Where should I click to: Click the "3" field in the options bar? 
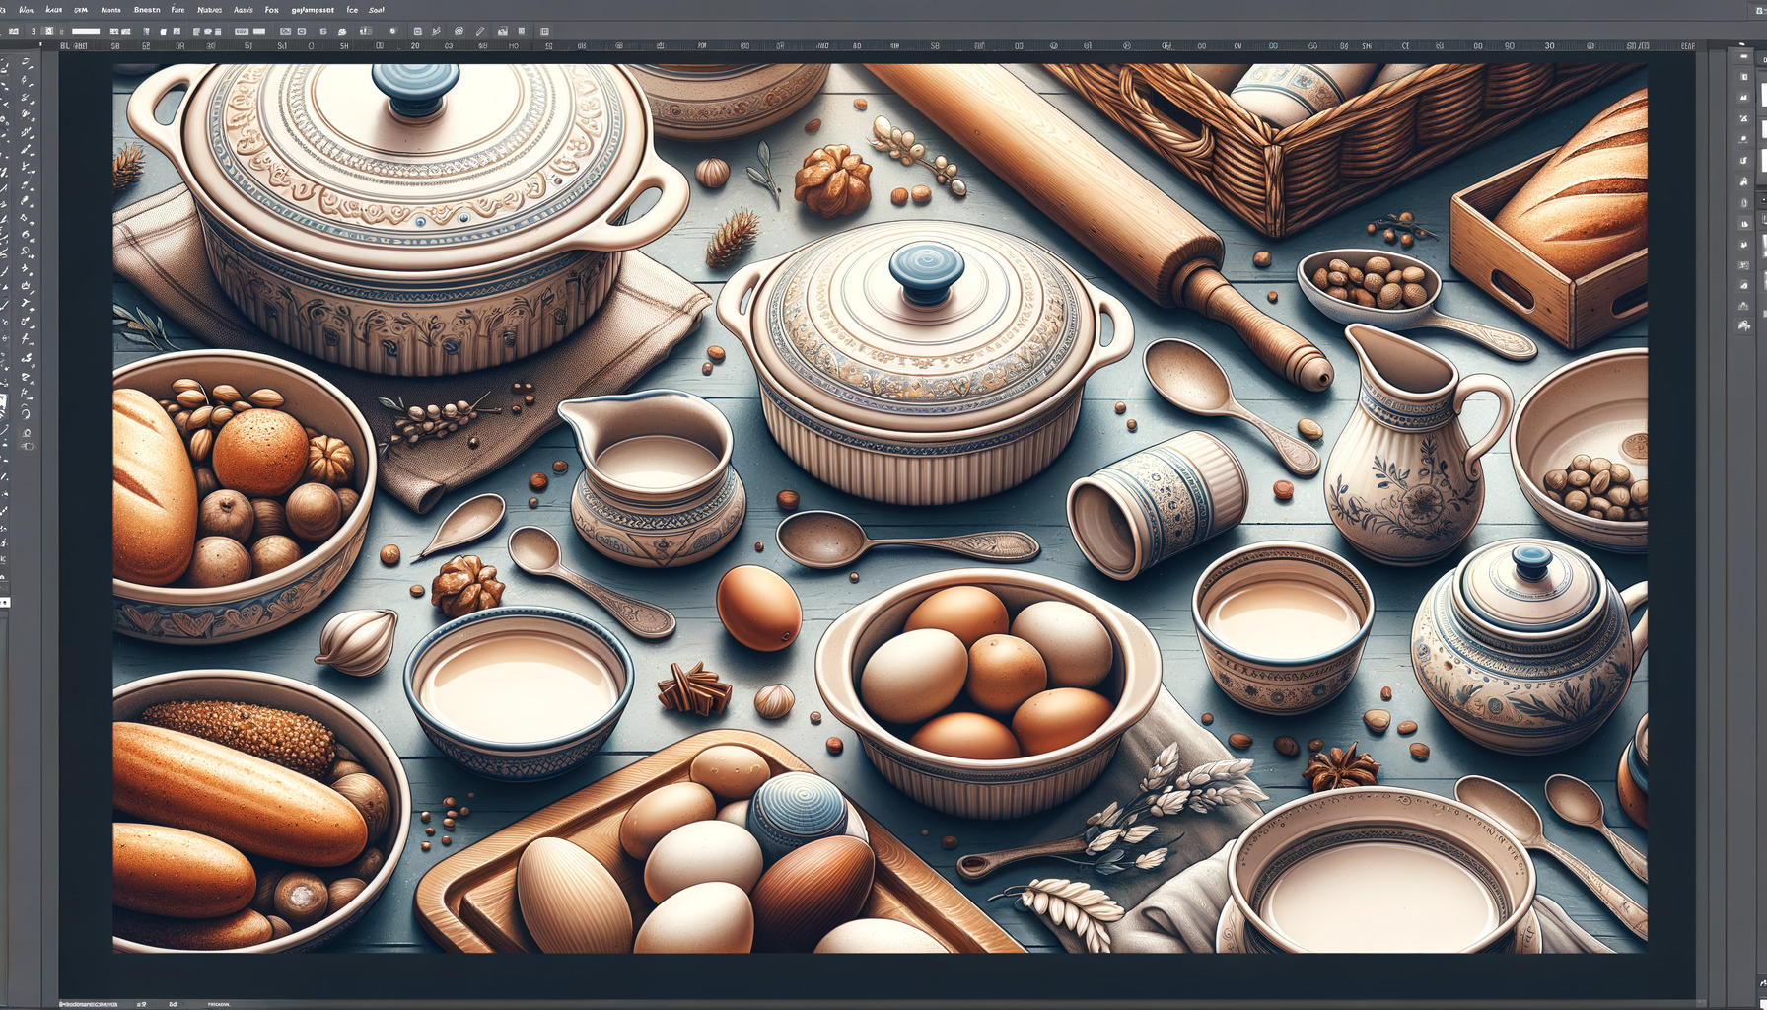tap(34, 32)
